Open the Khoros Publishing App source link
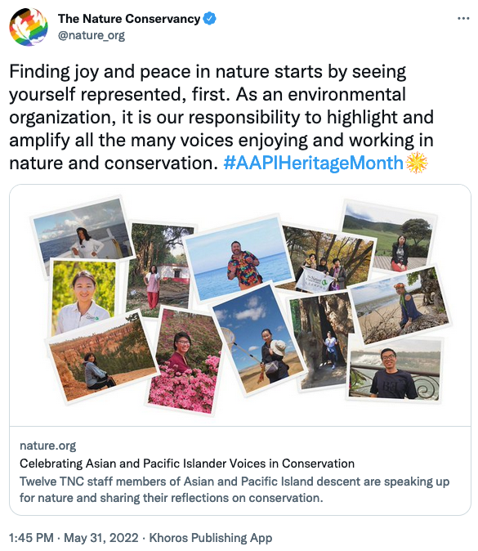The height and width of the screenshot is (551, 478). [x=211, y=538]
